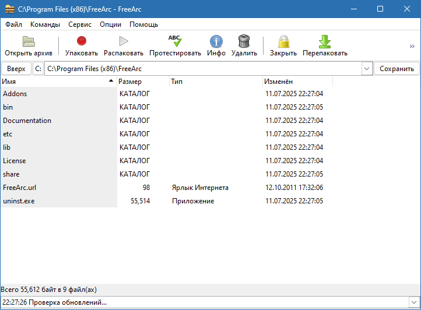
Task: Click the Приложение type cell
Action: click(x=193, y=201)
